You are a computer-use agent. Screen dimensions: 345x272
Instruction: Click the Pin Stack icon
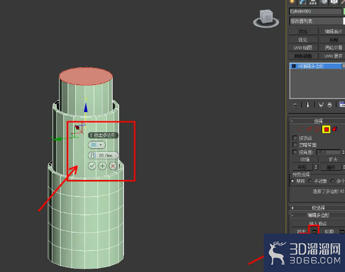(295, 105)
